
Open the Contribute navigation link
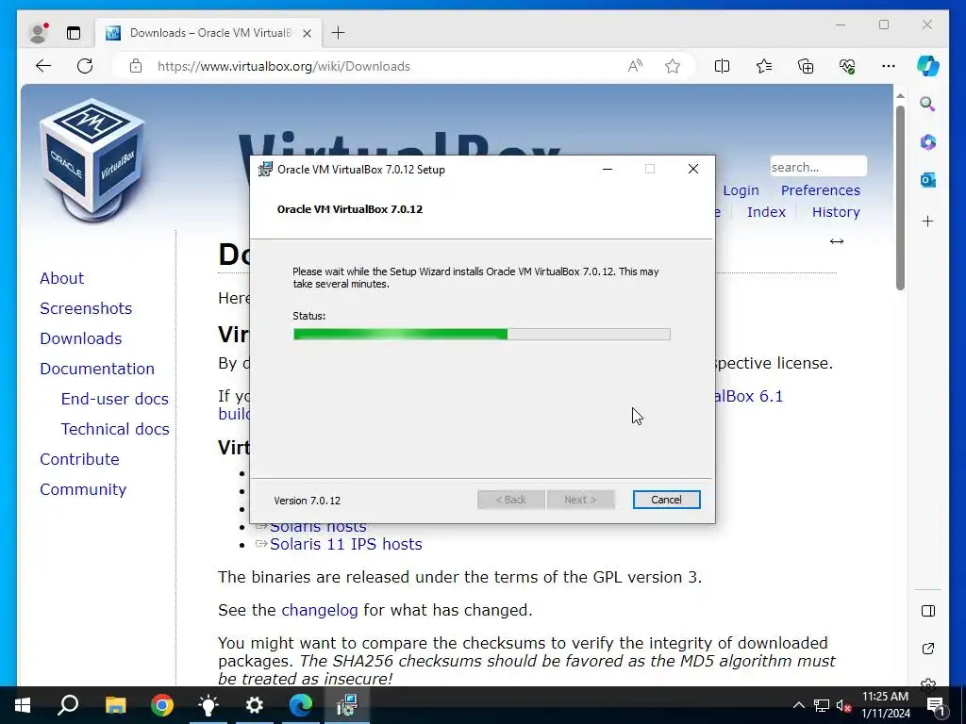click(x=79, y=459)
